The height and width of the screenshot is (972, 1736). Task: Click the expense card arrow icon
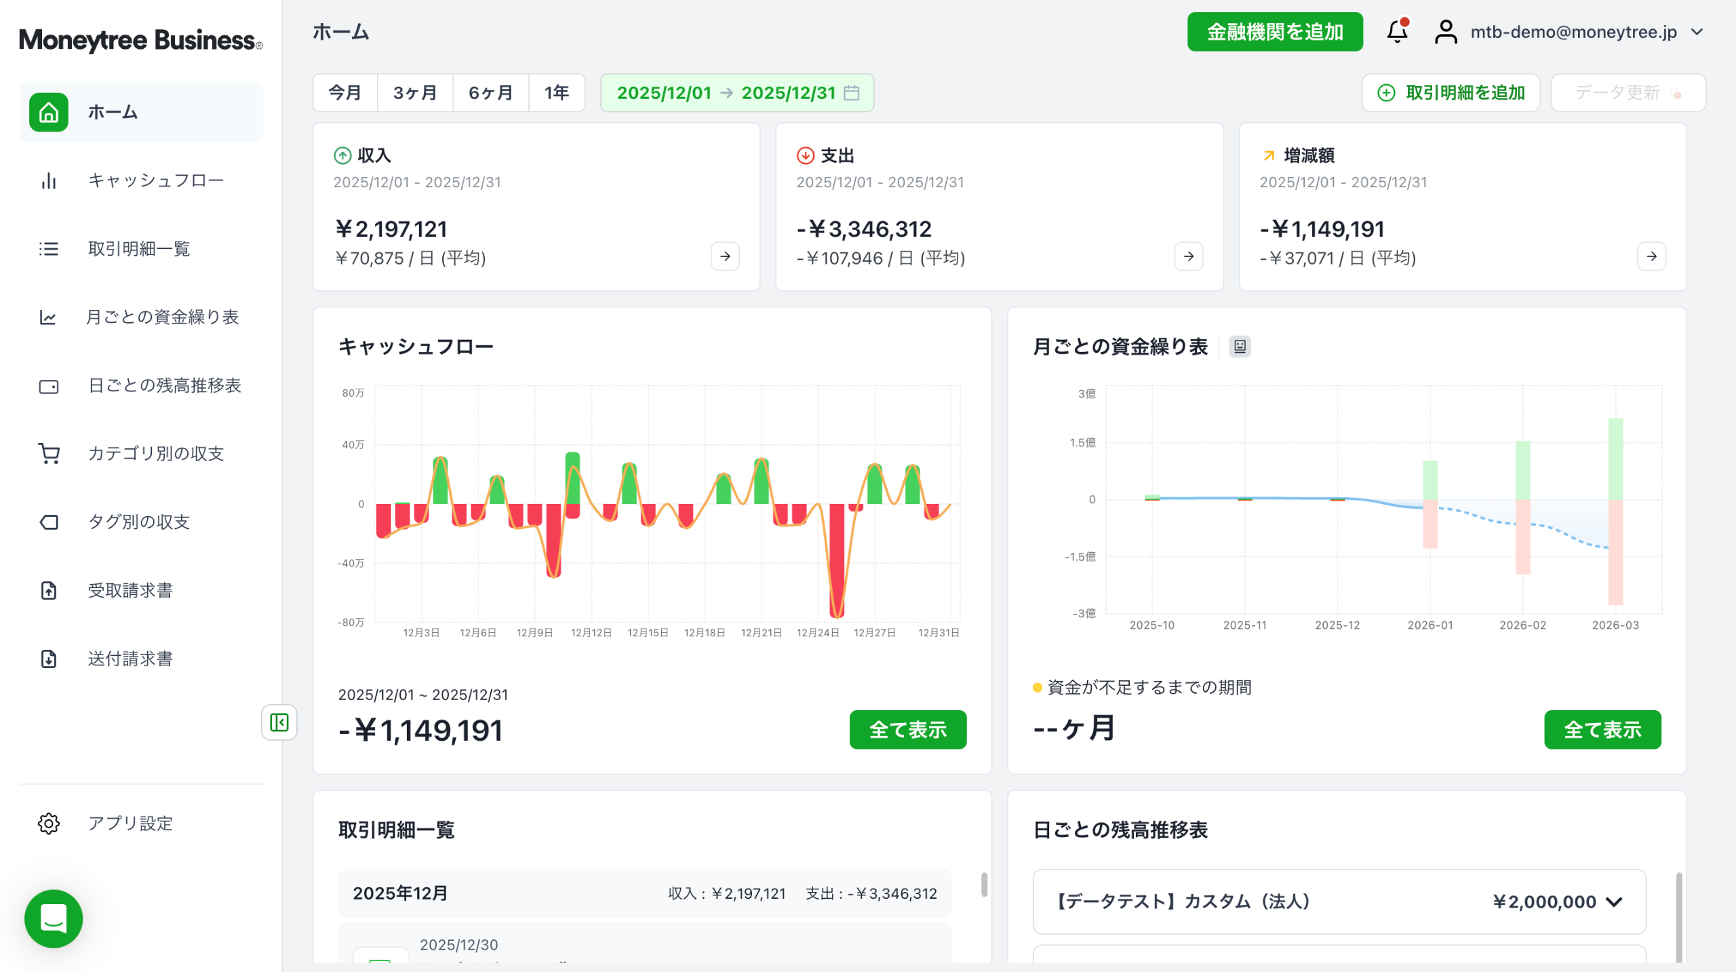[x=1188, y=256]
